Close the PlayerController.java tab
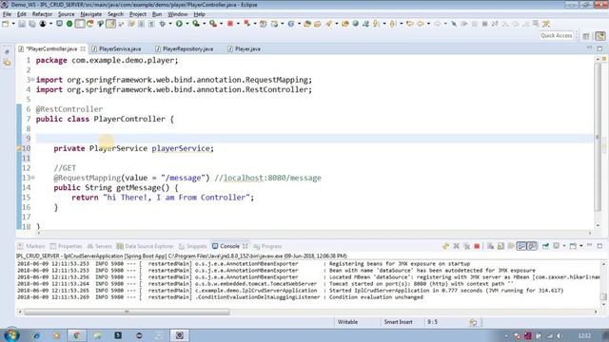This screenshot has width=609, height=342. tap(83, 48)
